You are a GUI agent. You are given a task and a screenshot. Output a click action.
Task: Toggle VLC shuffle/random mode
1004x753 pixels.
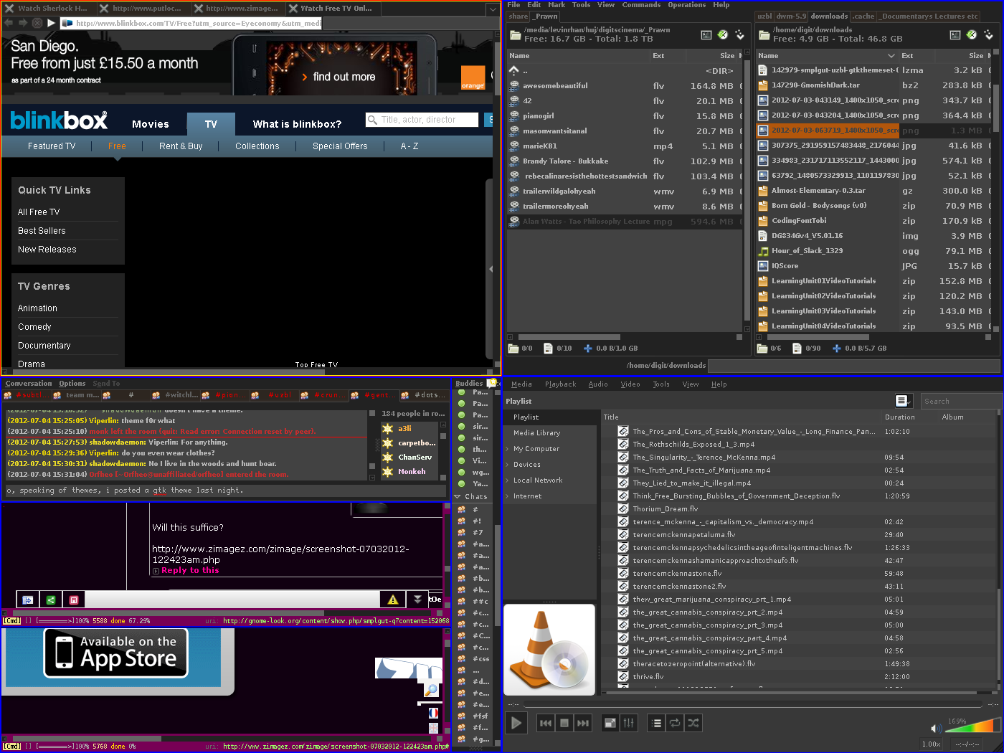click(x=693, y=723)
